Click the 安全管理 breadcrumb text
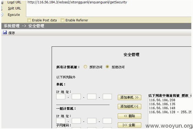This screenshot has height=129, width=193. tap(36, 26)
